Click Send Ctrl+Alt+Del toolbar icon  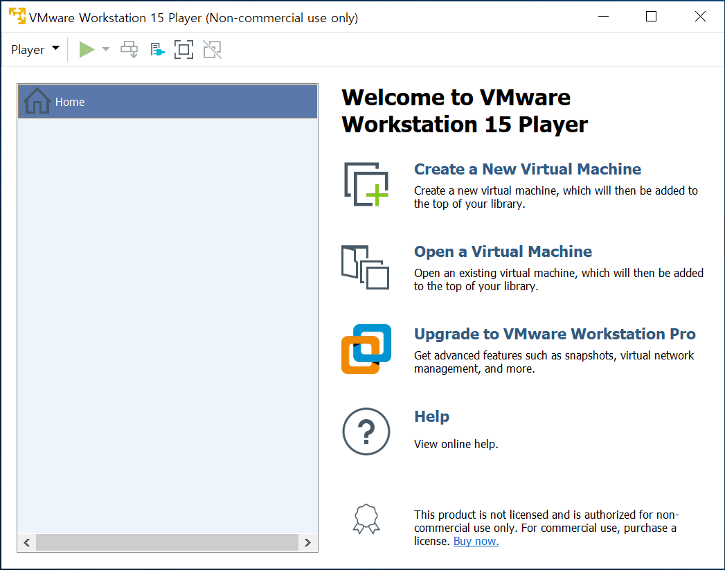129,49
